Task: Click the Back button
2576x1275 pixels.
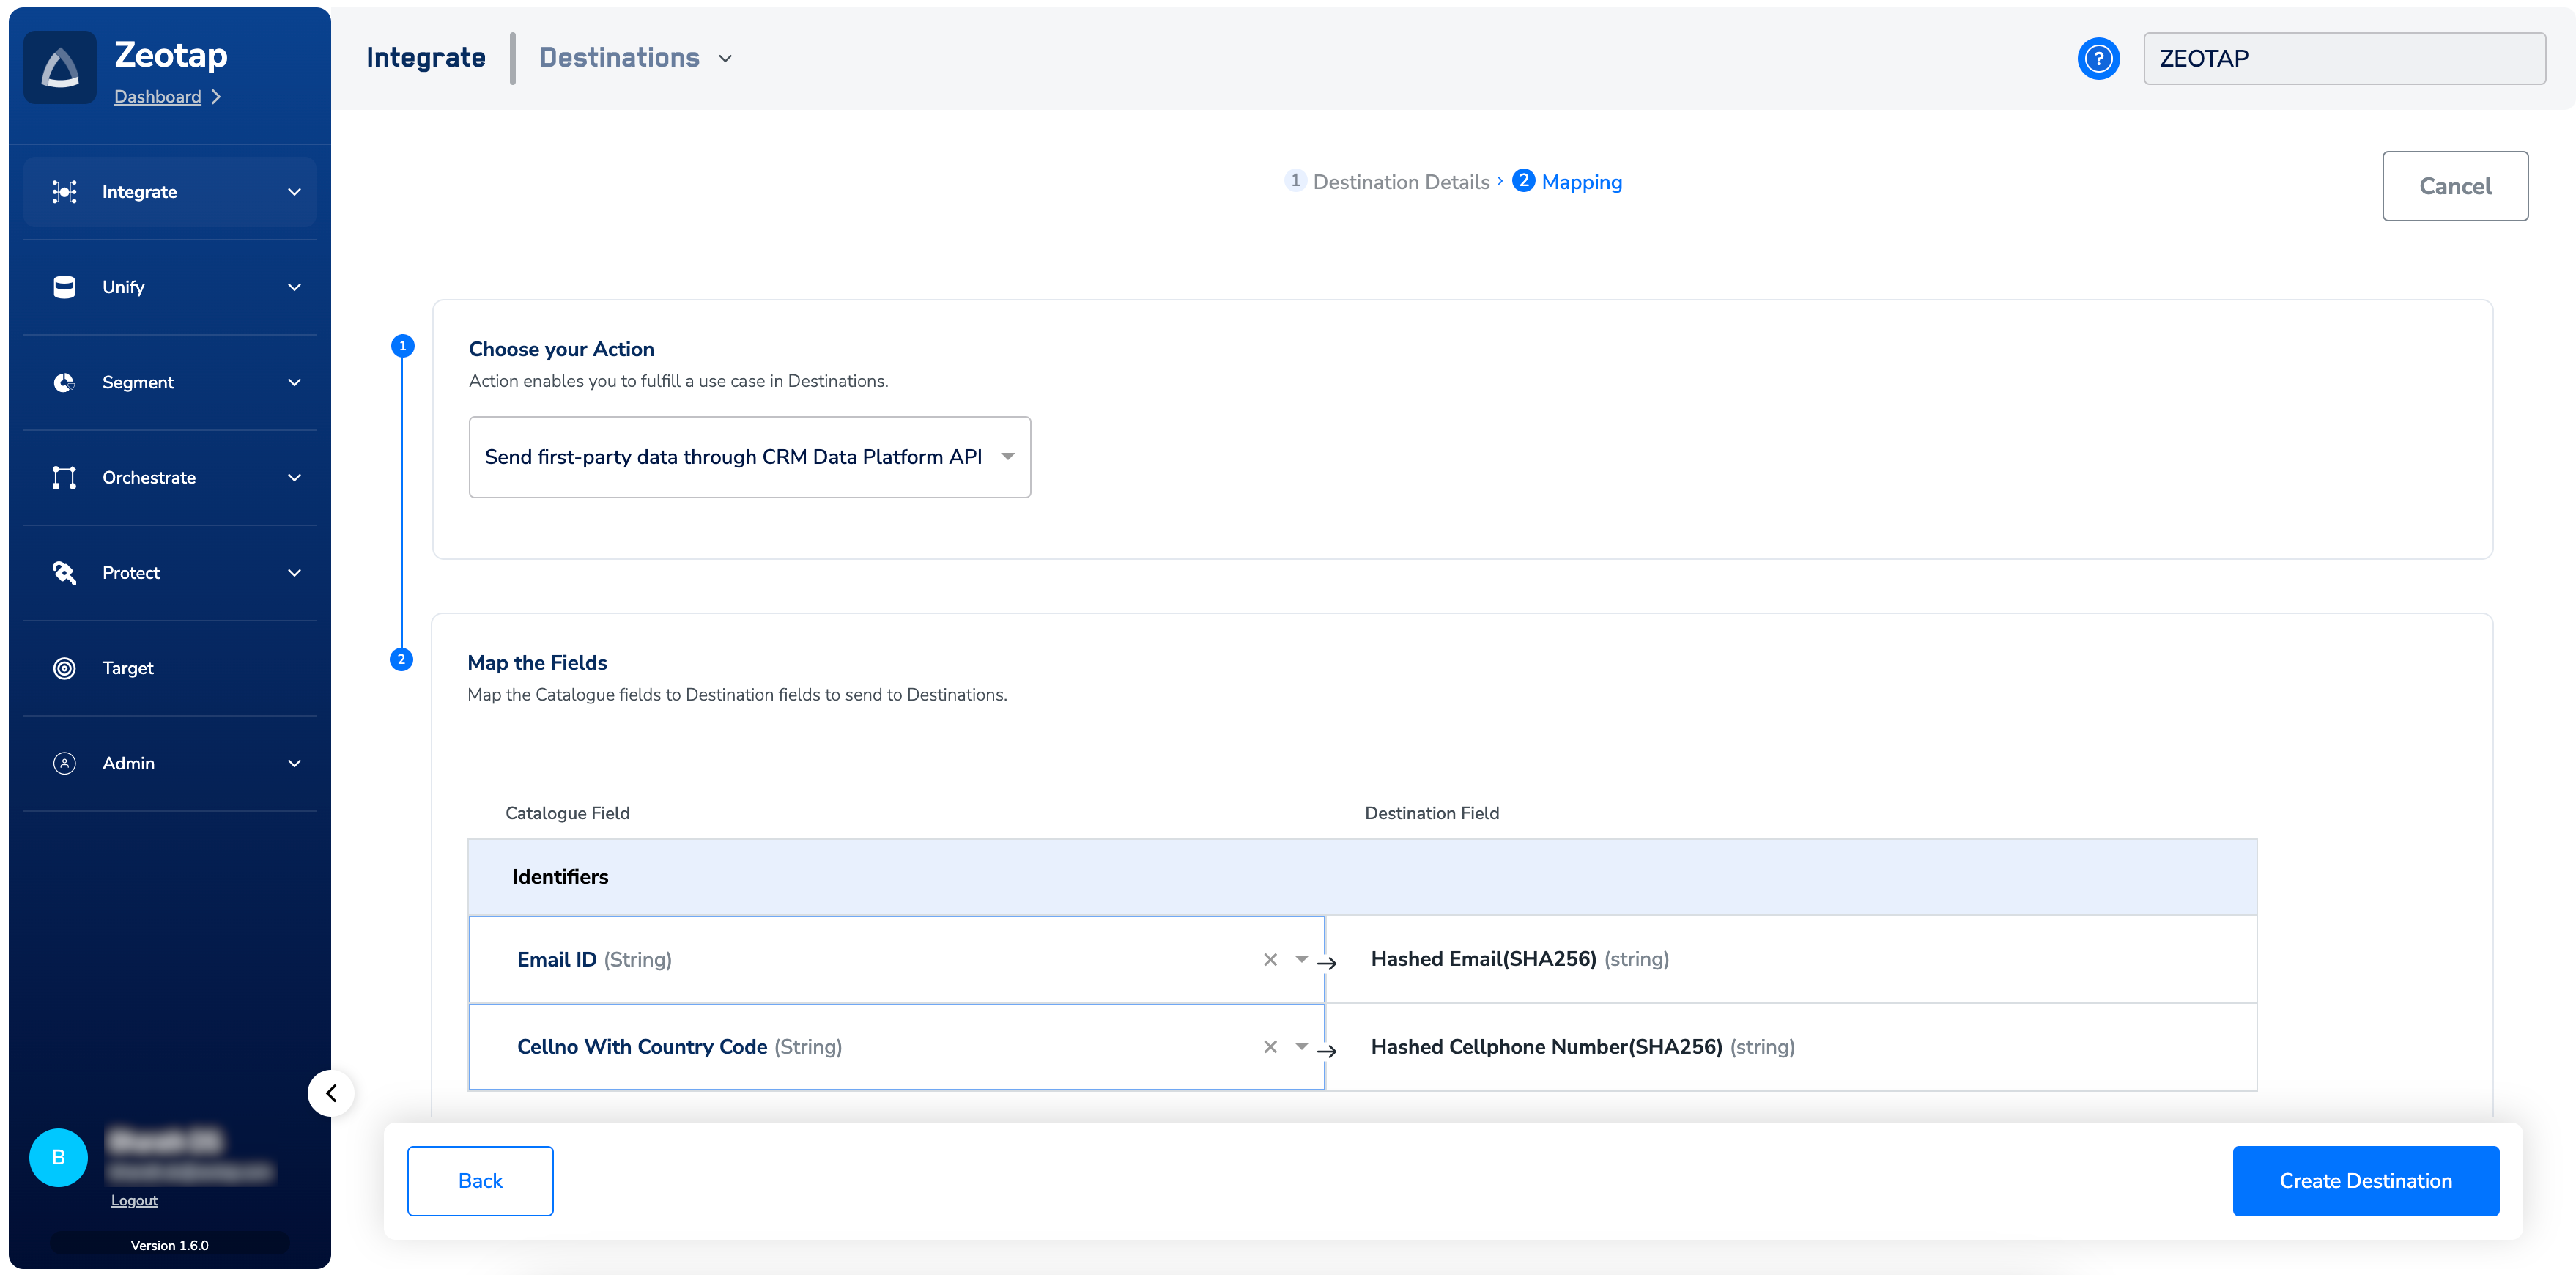Action: pos(480,1180)
